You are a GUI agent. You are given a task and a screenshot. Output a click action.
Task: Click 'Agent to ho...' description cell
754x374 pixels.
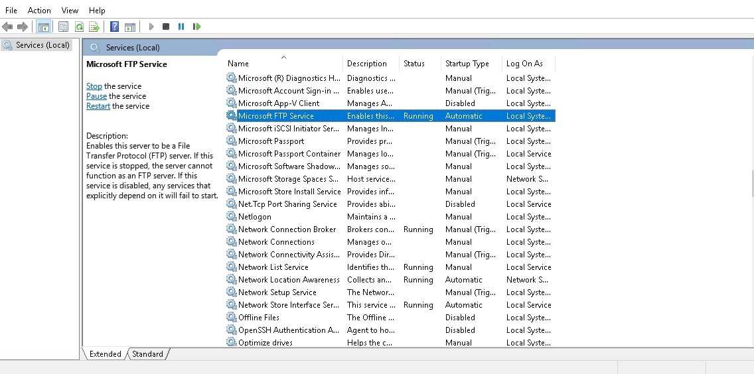click(x=371, y=330)
